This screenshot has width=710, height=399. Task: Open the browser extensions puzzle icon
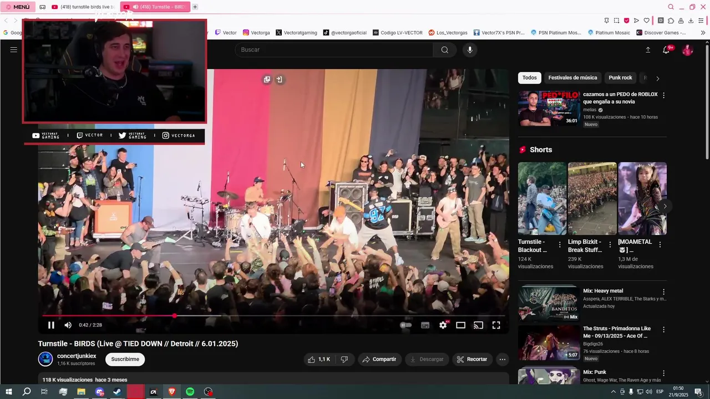click(x=671, y=21)
